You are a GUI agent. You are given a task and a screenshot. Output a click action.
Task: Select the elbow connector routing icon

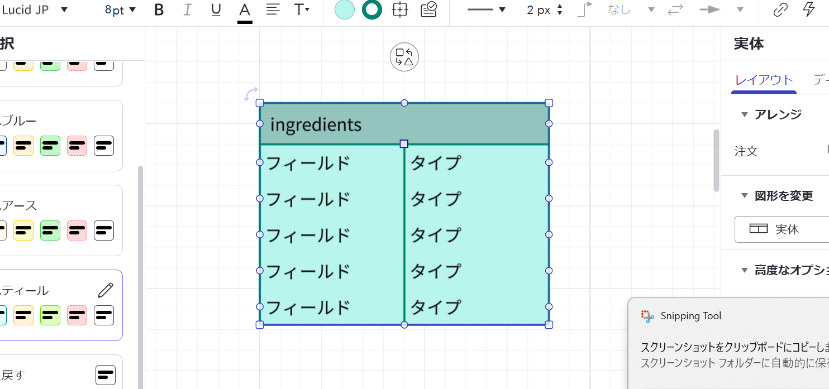point(584,9)
